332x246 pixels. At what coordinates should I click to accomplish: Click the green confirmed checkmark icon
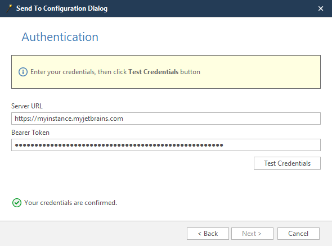(17, 203)
